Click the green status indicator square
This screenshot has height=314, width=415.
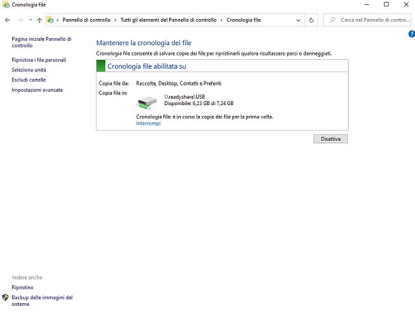pyautogui.click(x=101, y=66)
